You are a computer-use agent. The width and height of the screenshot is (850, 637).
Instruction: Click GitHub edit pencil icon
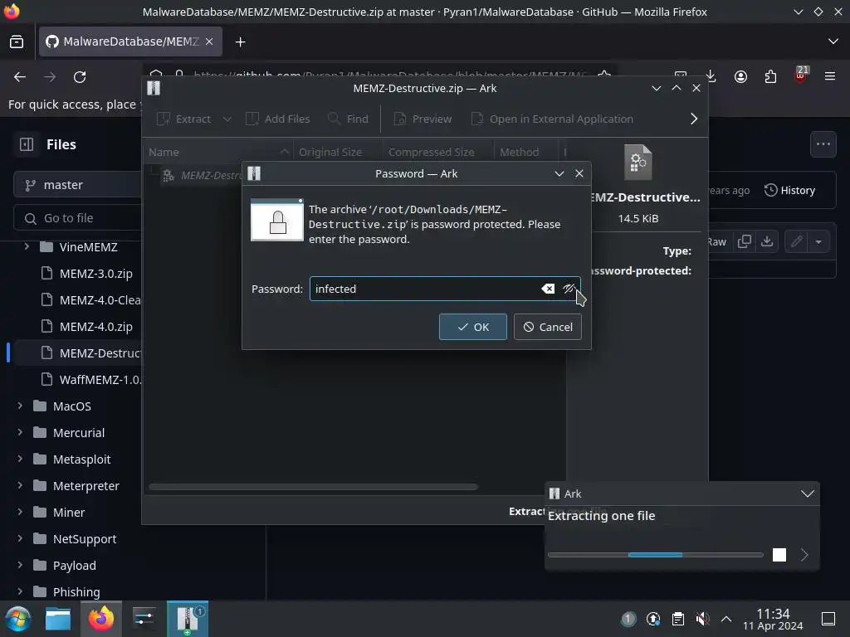pos(796,241)
